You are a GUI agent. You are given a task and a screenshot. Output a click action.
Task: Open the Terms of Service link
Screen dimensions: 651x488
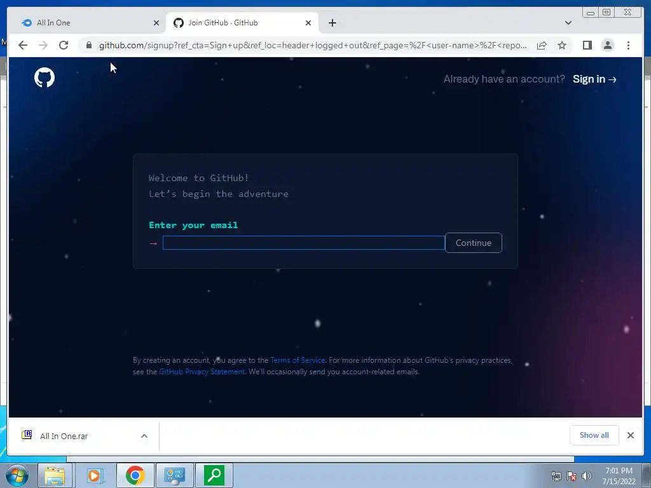[x=298, y=360]
